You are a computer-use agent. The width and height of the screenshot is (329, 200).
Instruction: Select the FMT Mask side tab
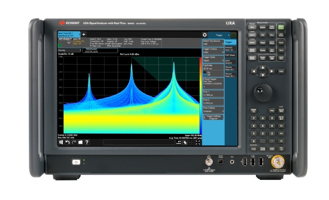230,55
